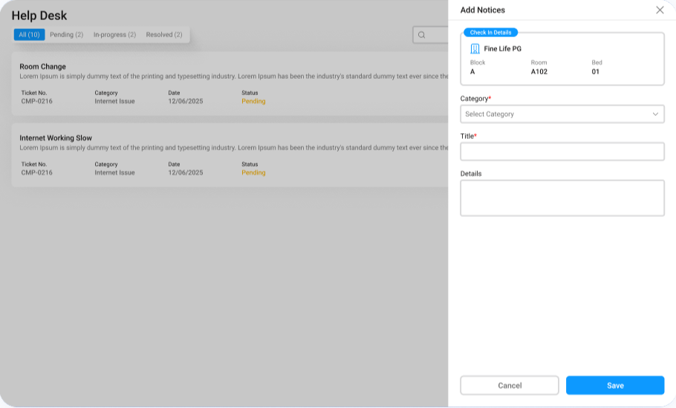Click the Check In Details badge
This screenshot has height=408, width=676.
tap(490, 33)
